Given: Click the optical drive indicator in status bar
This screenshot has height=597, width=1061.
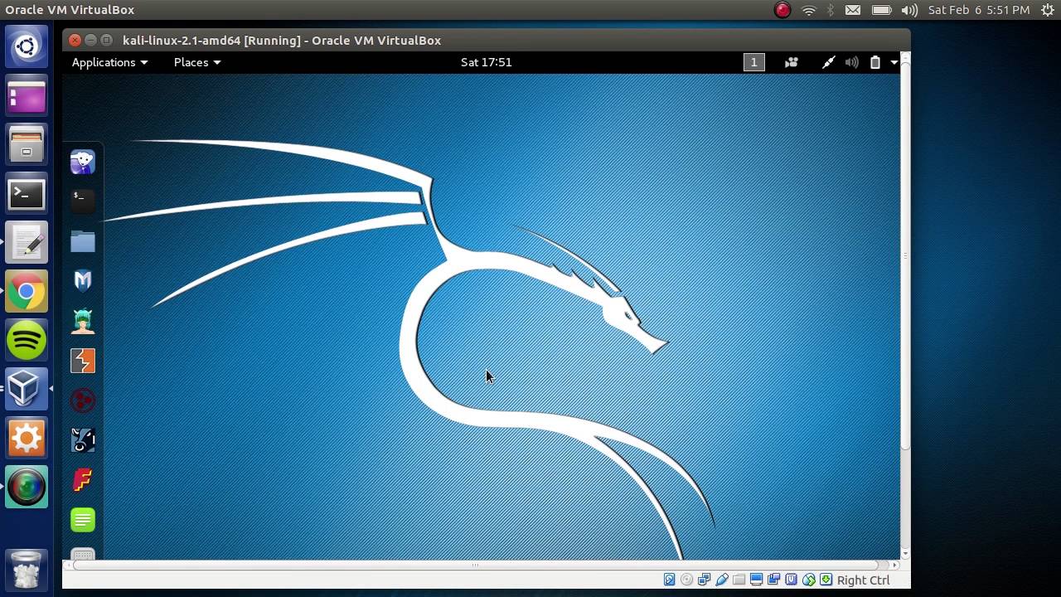Looking at the screenshot, I should click(686, 580).
